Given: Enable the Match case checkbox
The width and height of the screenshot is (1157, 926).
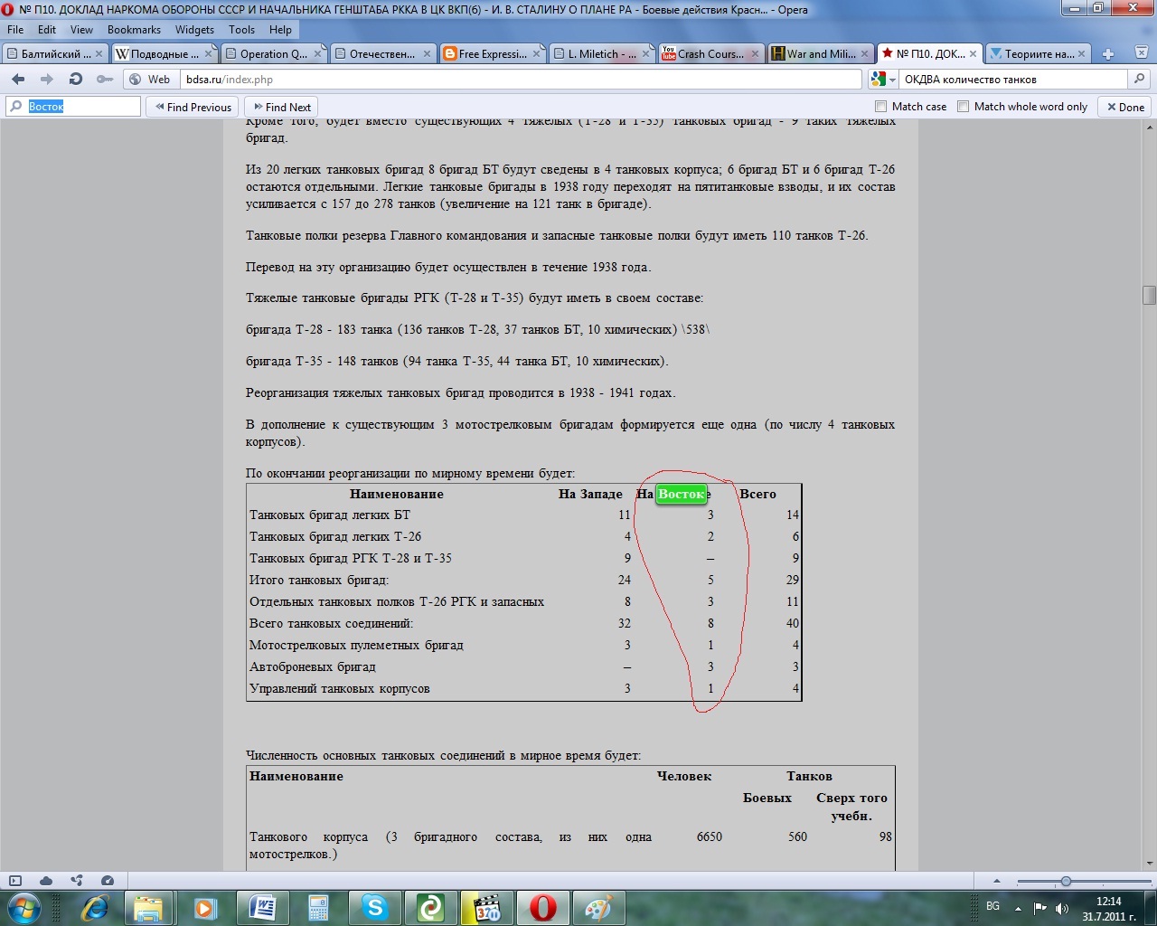Looking at the screenshot, I should pyautogui.click(x=881, y=107).
